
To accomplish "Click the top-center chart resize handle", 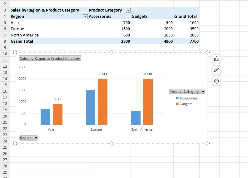I will [111, 53].
